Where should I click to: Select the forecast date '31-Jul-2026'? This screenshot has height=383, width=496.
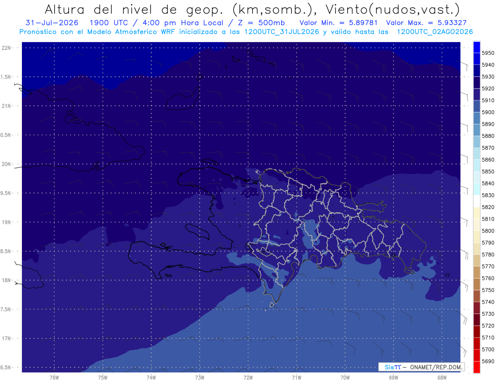52,23
